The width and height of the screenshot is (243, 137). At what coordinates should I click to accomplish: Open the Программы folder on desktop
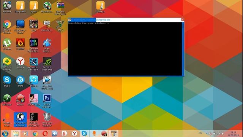tap(20, 7)
